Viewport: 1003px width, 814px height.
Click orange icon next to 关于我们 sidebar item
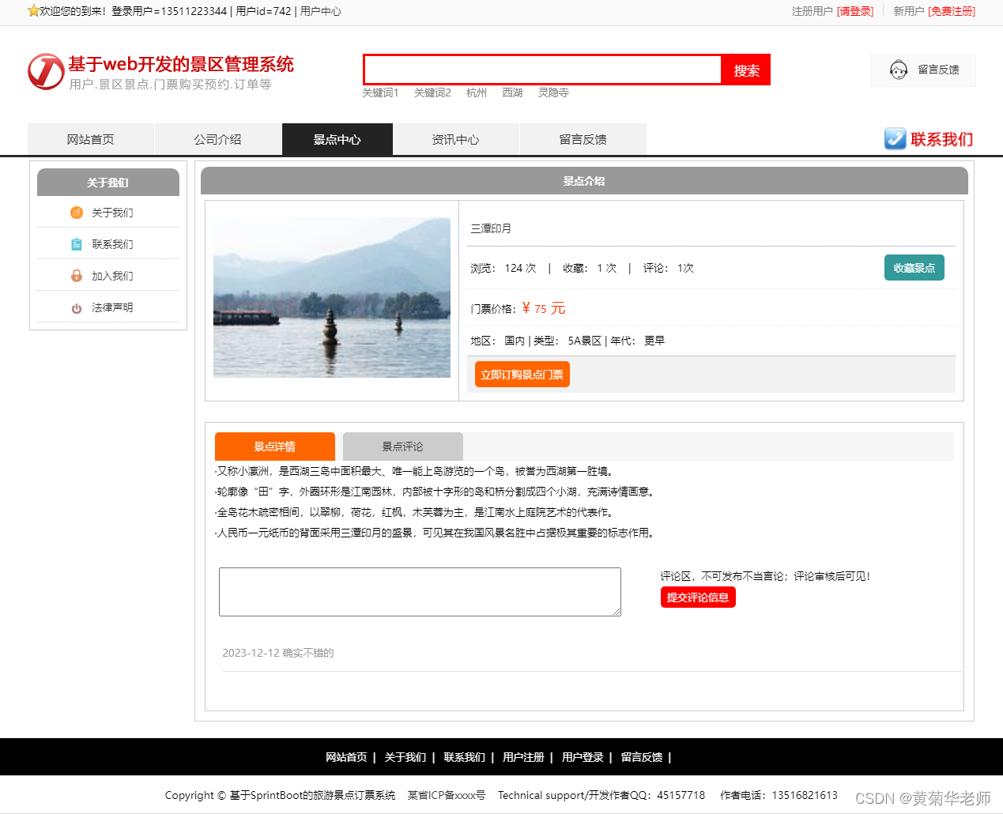tap(77, 213)
